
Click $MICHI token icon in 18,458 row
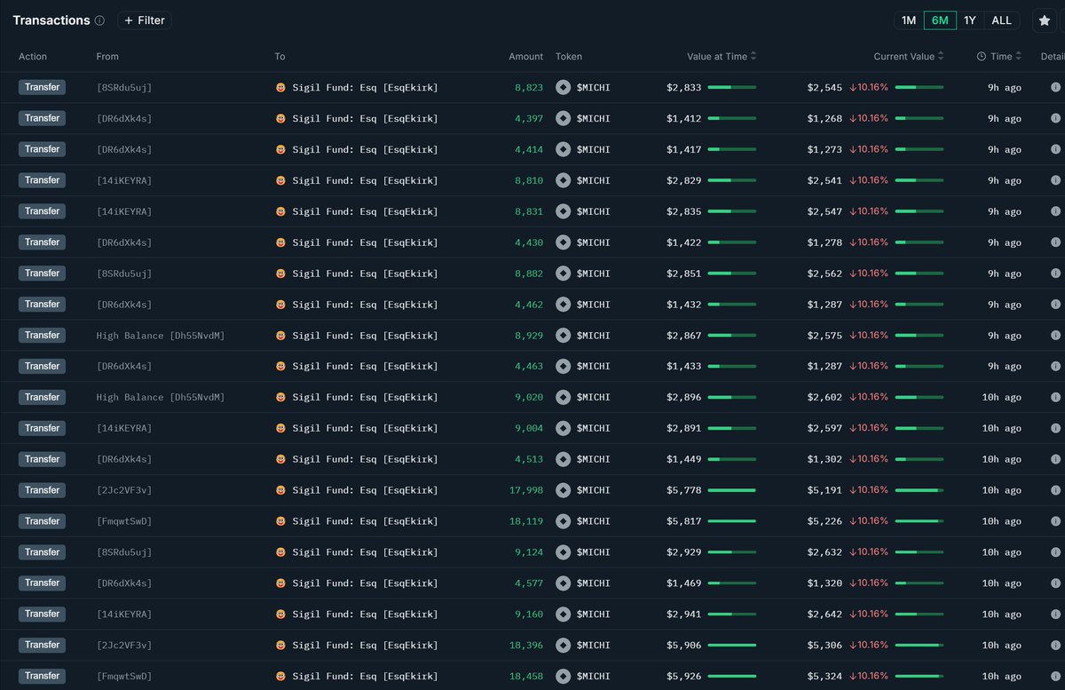[563, 677]
